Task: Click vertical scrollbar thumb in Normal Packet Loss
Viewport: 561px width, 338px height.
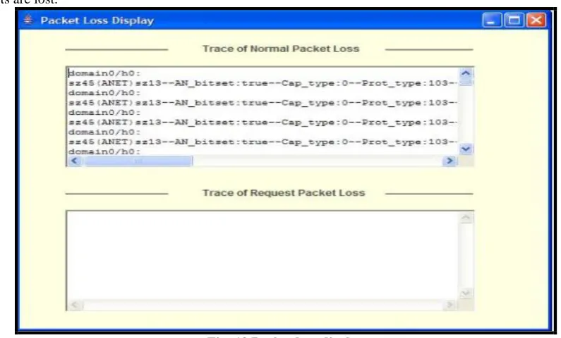Action: pos(466,83)
